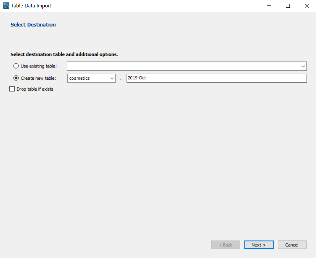Select the Use existing table radio button
Image resolution: width=316 pixels, height=258 pixels.
[16, 66]
